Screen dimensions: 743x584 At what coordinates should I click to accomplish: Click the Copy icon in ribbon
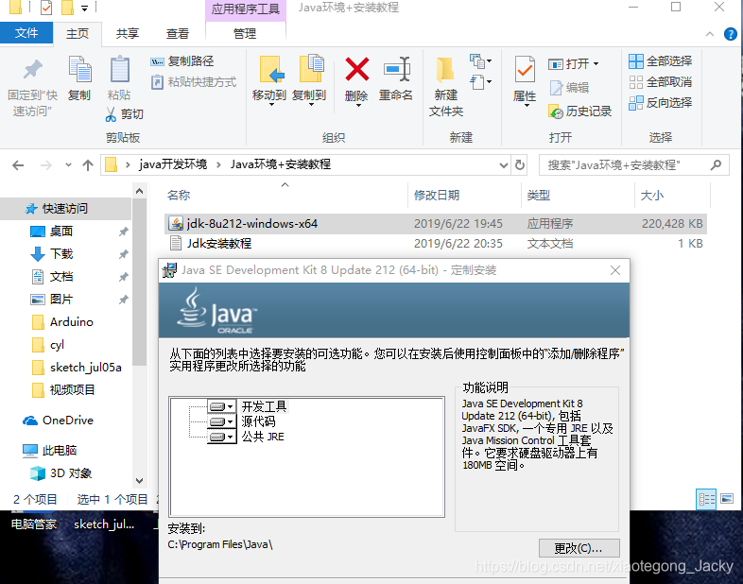point(79,70)
